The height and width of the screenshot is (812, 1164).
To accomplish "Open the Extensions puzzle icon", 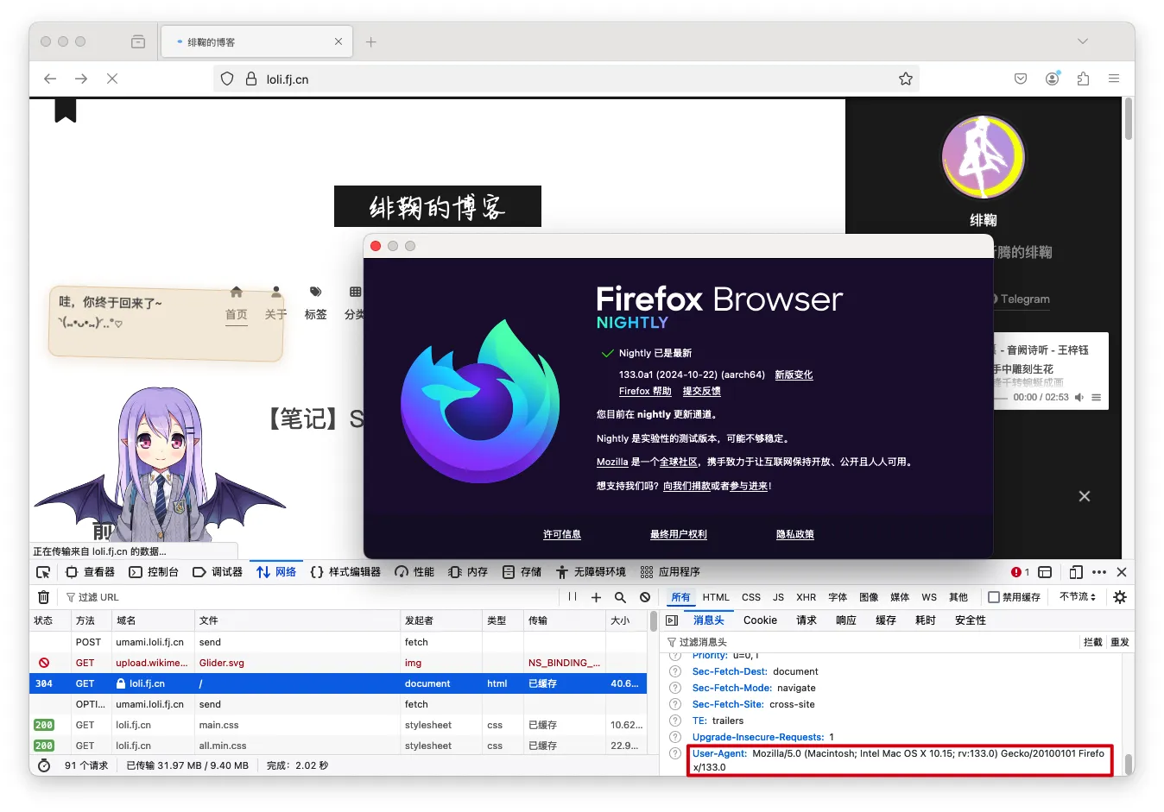I will pyautogui.click(x=1083, y=79).
